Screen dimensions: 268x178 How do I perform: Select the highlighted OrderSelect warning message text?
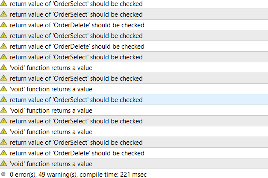click(76, 100)
